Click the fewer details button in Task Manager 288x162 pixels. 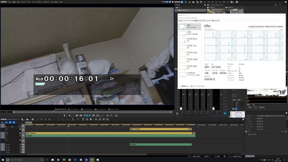pyautogui.click(x=184, y=86)
